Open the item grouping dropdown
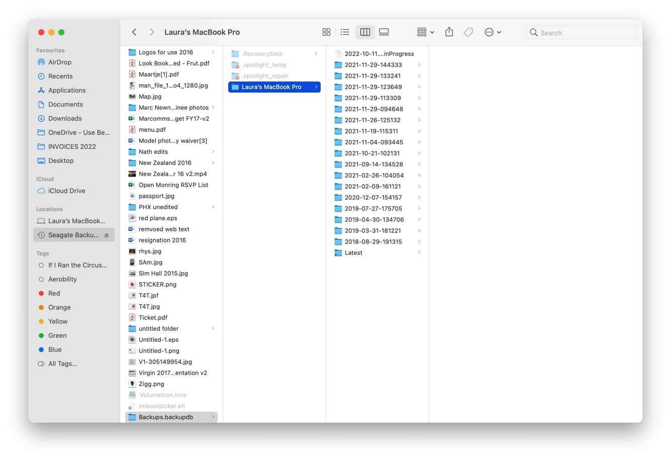 [x=424, y=32]
